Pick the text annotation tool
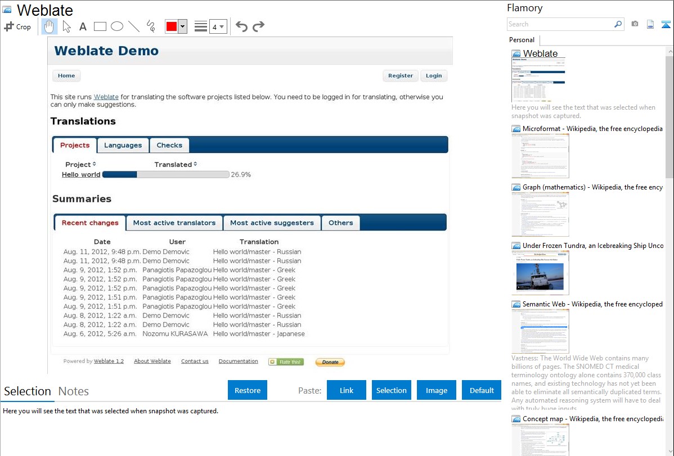674x456 pixels. (x=83, y=26)
